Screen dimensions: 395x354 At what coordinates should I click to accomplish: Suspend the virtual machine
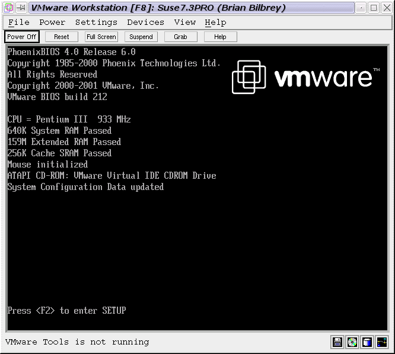141,37
